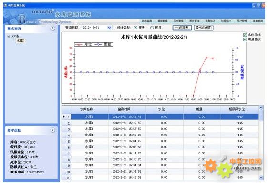Uncheck the 水位曲线 checkbox
This screenshot has width=268, height=183.
point(245,35)
